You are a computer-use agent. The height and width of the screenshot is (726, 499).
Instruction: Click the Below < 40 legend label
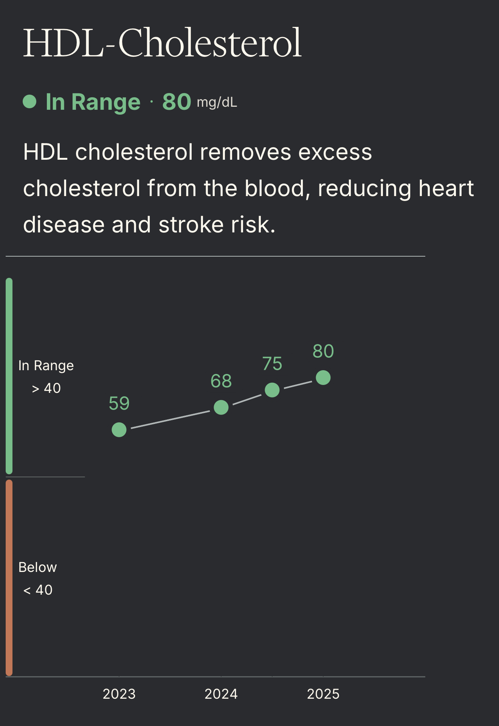pyautogui.click(x=38, y=578)
